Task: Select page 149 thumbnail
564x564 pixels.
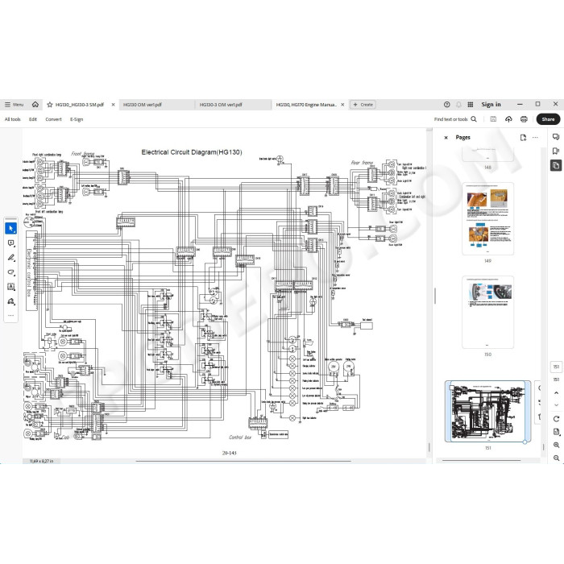Action: pyautogui.click(x=487, y=218)
